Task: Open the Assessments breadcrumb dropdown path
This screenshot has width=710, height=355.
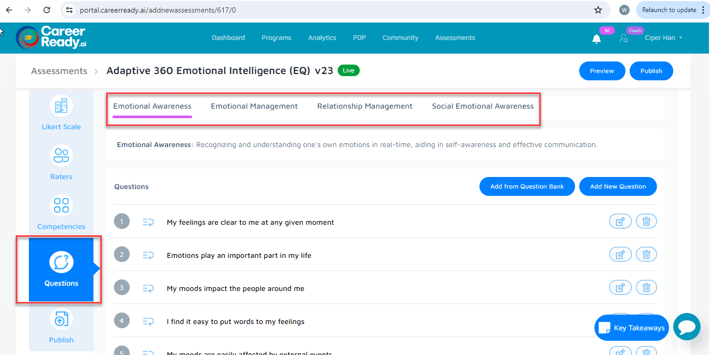Action: (59, 70)
